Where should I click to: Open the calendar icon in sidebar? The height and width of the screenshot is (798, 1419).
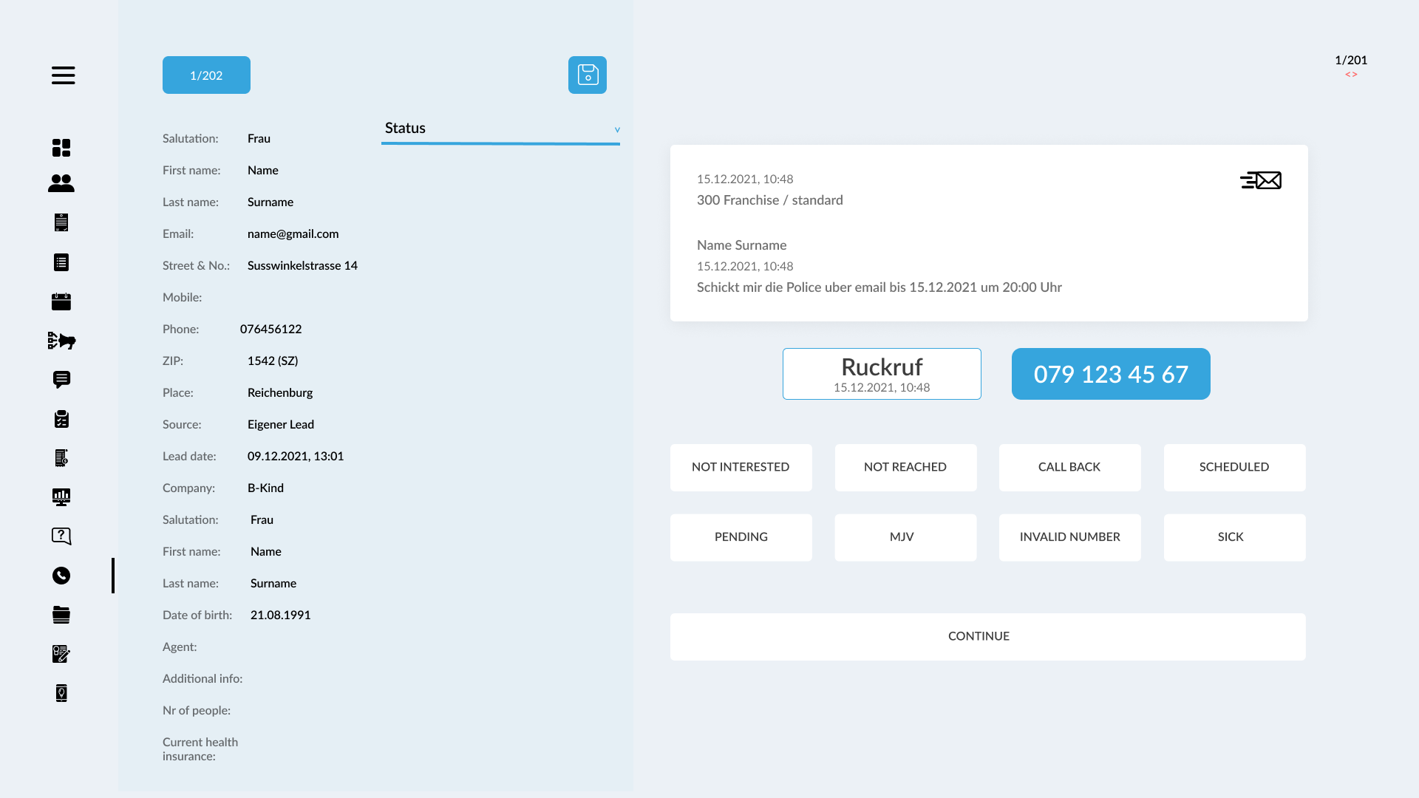click(x=61, y=301)
